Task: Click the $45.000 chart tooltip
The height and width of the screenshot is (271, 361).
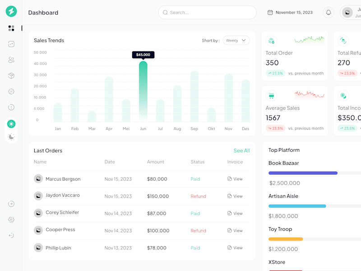Action: click(x=143, y=55)
